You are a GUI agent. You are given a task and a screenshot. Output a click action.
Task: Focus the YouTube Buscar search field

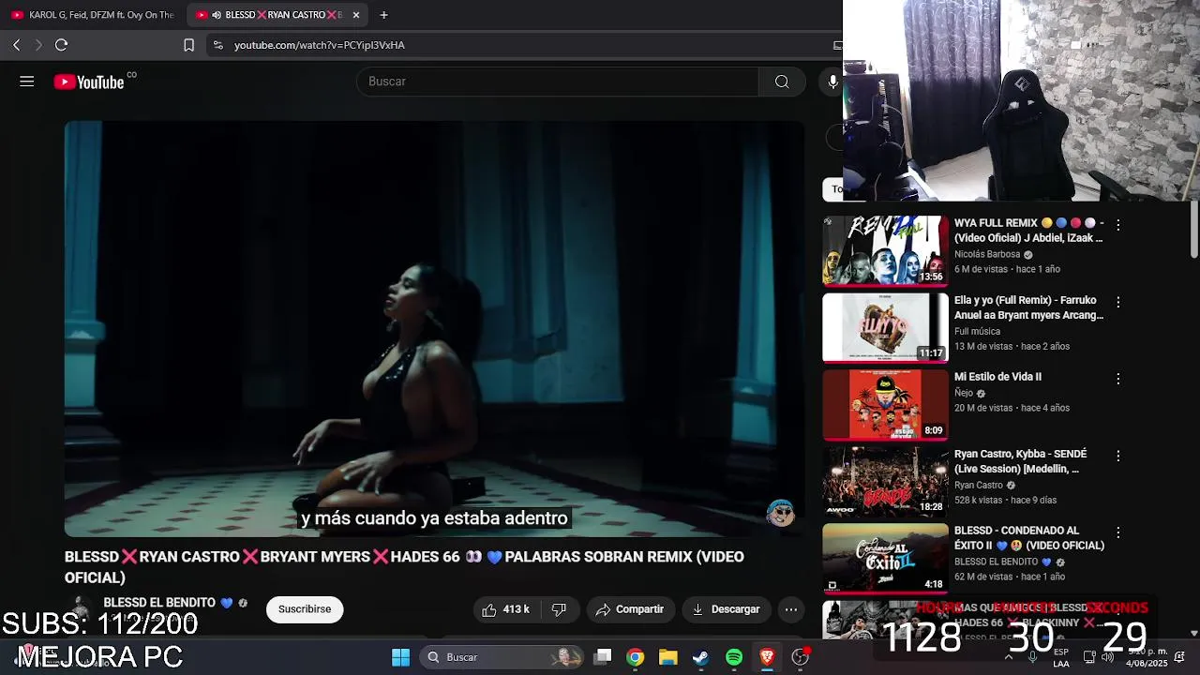point(558,82)
